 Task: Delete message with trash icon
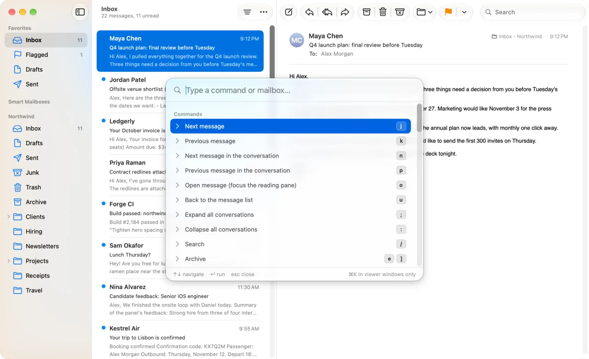point(383,12)
